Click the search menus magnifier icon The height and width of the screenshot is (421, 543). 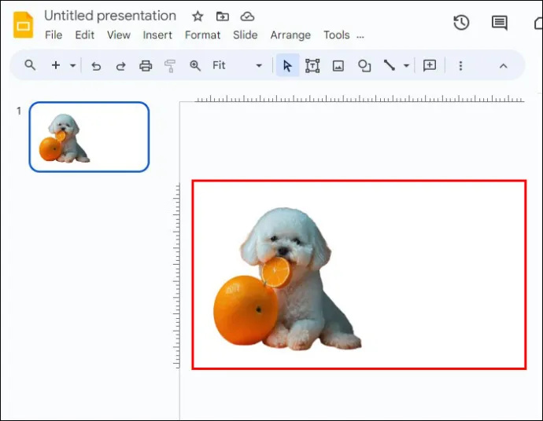coord(30,65)
